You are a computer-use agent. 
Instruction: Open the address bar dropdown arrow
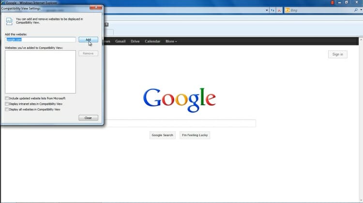click(267, 10)
